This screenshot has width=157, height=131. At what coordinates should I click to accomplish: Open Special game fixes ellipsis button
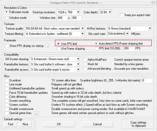click(x=36, y=113)
